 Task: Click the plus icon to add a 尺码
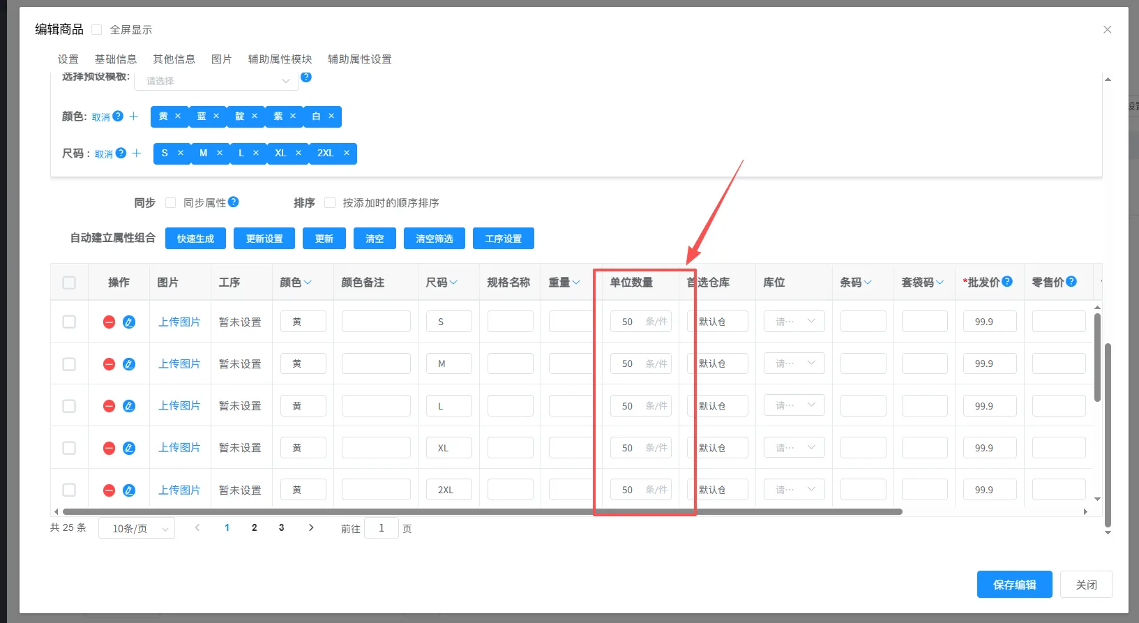coord(137,153)
